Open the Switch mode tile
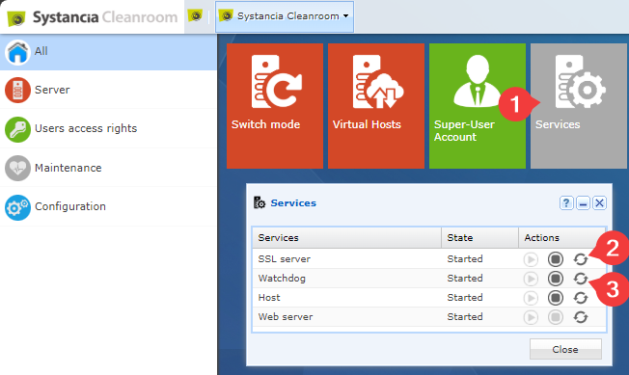The width and height of the screenshot is (629, 375). pos(275,106)
